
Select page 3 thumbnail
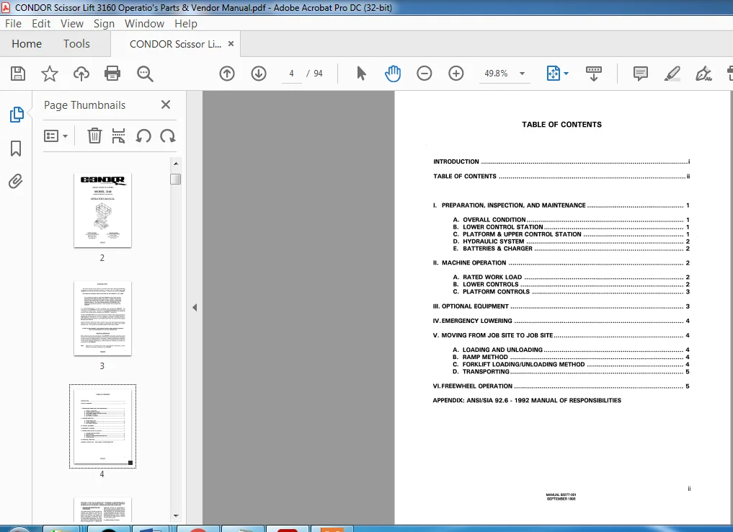(x=102, y=319)
